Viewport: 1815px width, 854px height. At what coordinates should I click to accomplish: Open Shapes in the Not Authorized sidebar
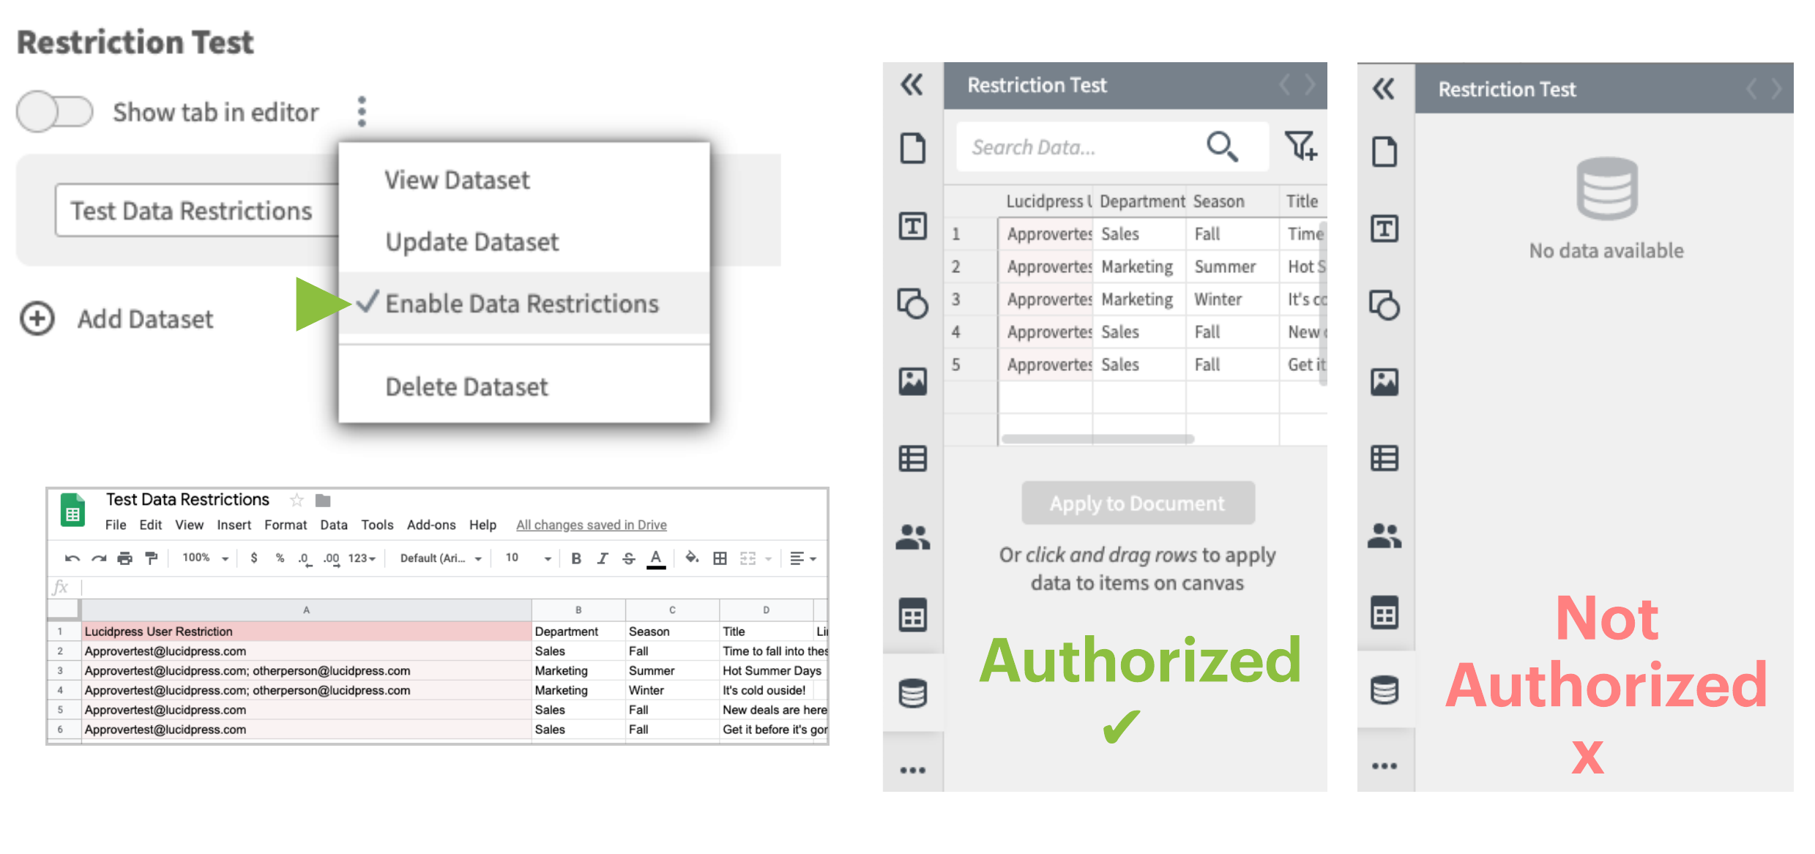tap(1384, 306)
